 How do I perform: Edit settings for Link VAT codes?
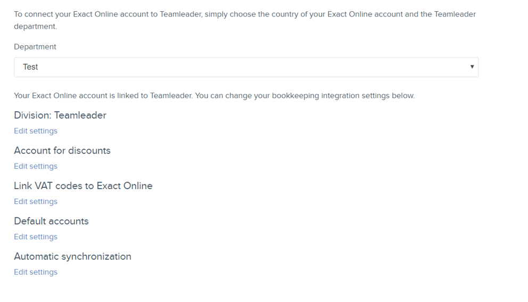(x=36, y=201)
